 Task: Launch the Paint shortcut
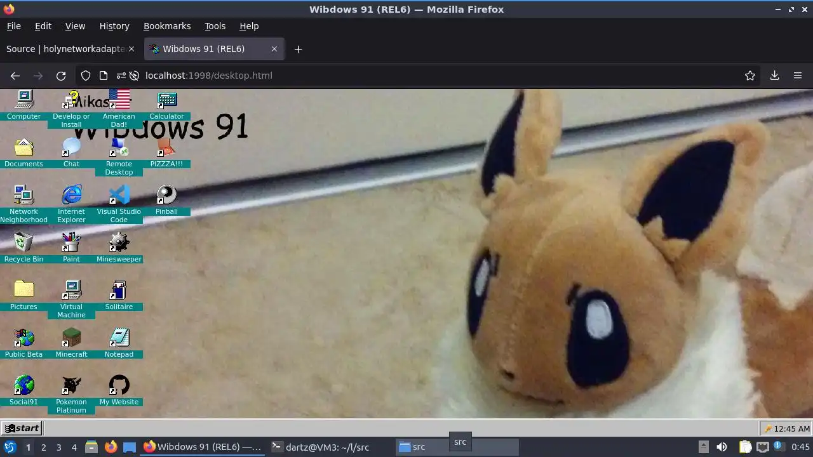pos(71,248)
